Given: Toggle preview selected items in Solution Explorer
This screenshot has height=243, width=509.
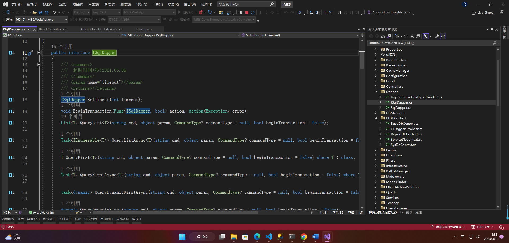Looking at the screenshot, I should [x=443, y=36].
